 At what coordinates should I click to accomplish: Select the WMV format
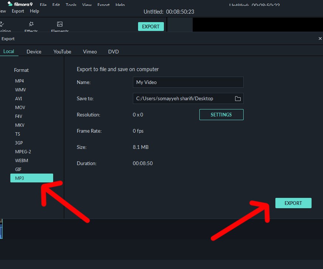20,90
